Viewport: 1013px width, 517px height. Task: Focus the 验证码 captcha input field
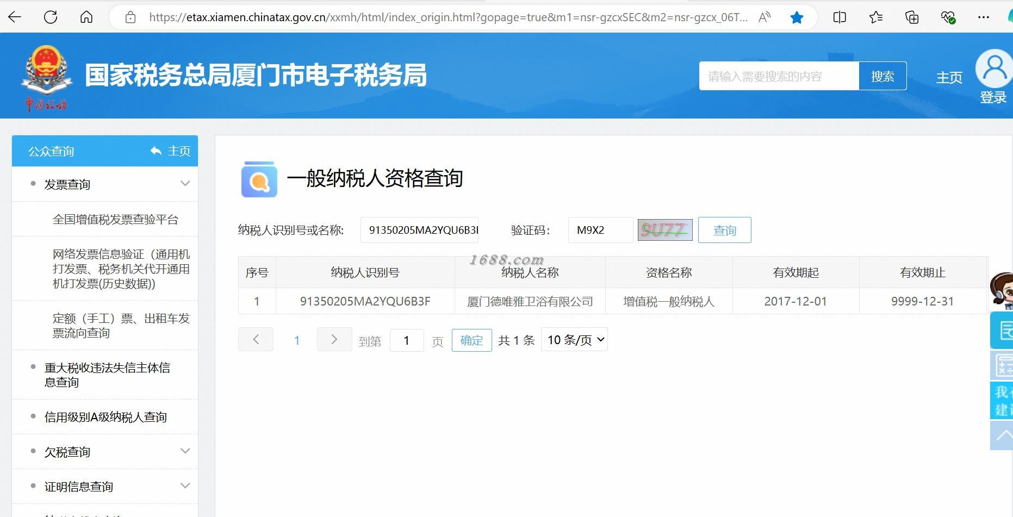(600, 230)
